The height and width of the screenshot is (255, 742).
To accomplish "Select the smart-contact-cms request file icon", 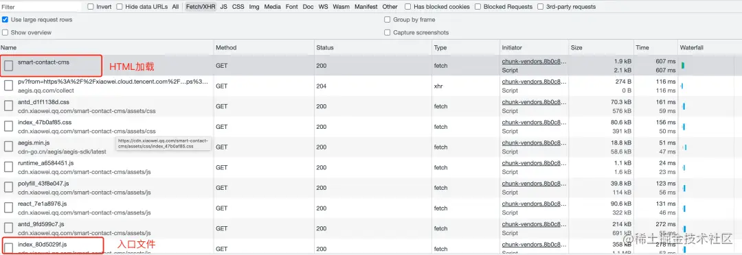I will tap(8, 66).
